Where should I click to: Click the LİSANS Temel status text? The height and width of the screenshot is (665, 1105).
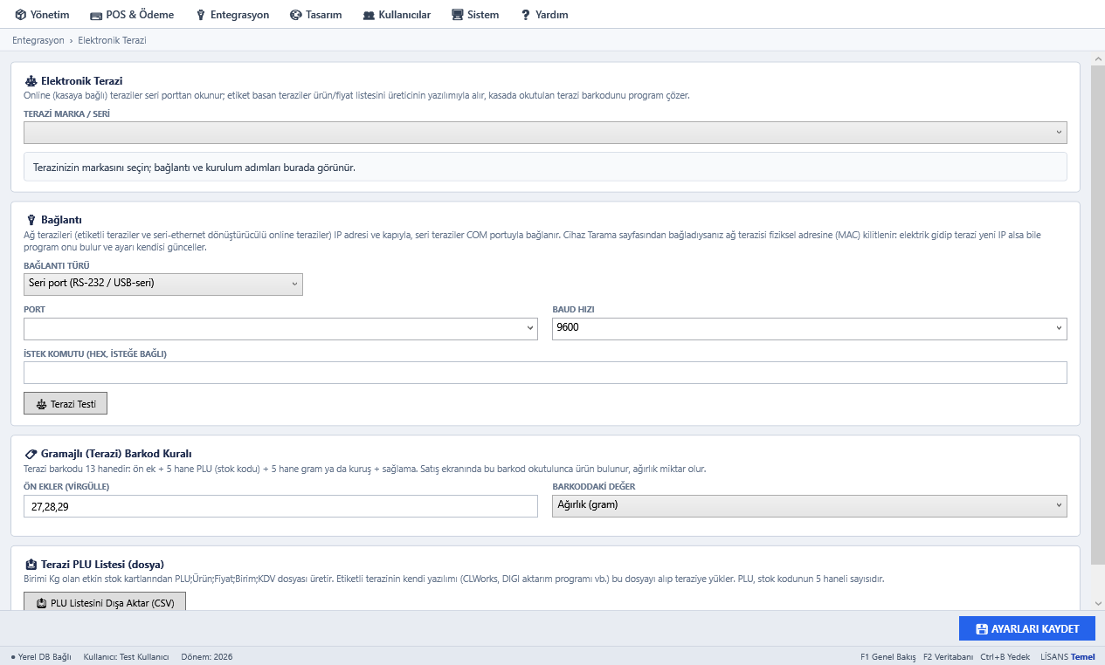(1067, 656)
